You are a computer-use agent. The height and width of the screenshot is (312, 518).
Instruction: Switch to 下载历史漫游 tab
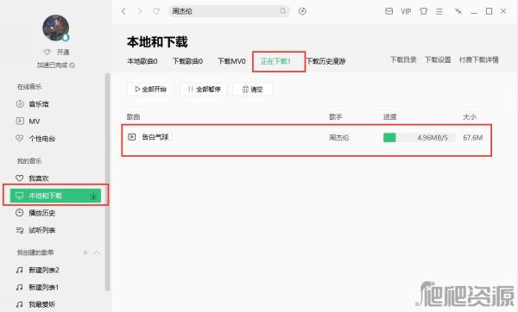325,61
